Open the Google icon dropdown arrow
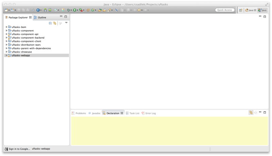This screenshot has height=156, width=272. (41, 10)
